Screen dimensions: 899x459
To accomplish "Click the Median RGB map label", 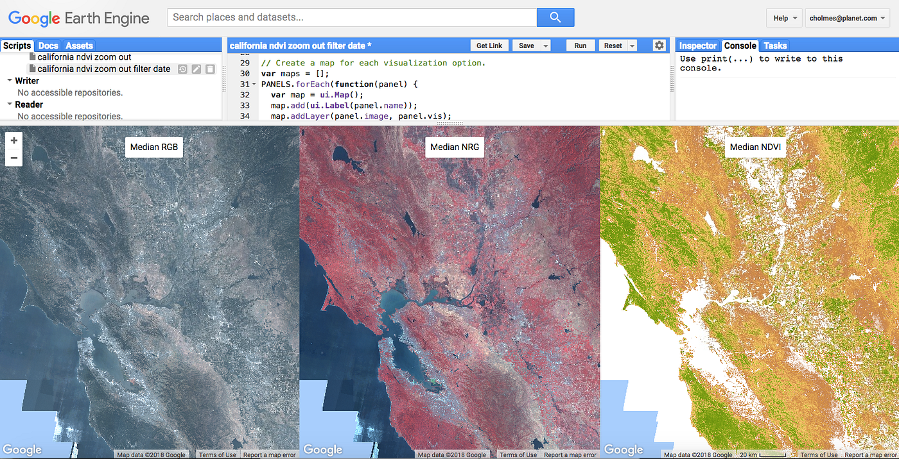I will [154, 147].
